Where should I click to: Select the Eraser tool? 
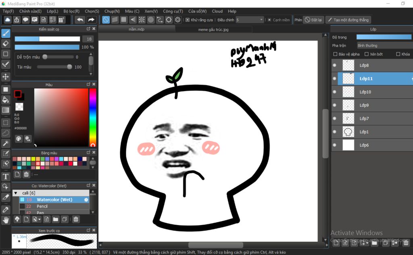(6, 44)
